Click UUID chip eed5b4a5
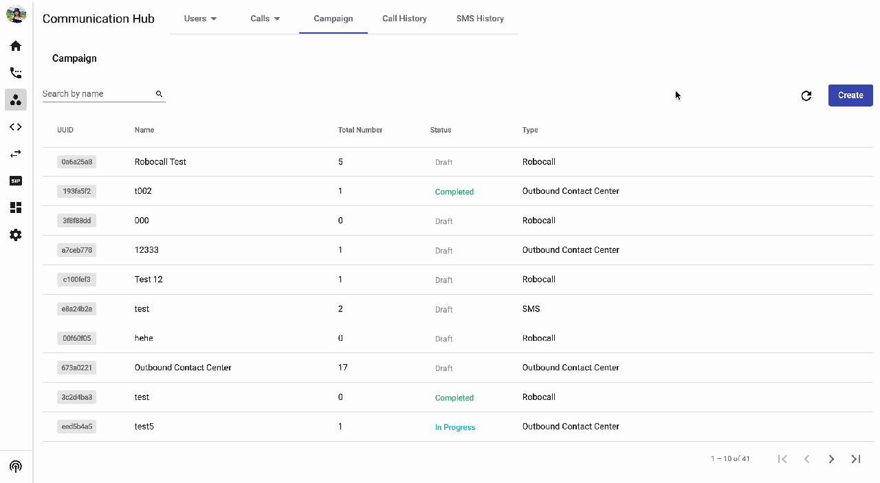The width and height of the screenshot is (880, 483). coord(76,427)
